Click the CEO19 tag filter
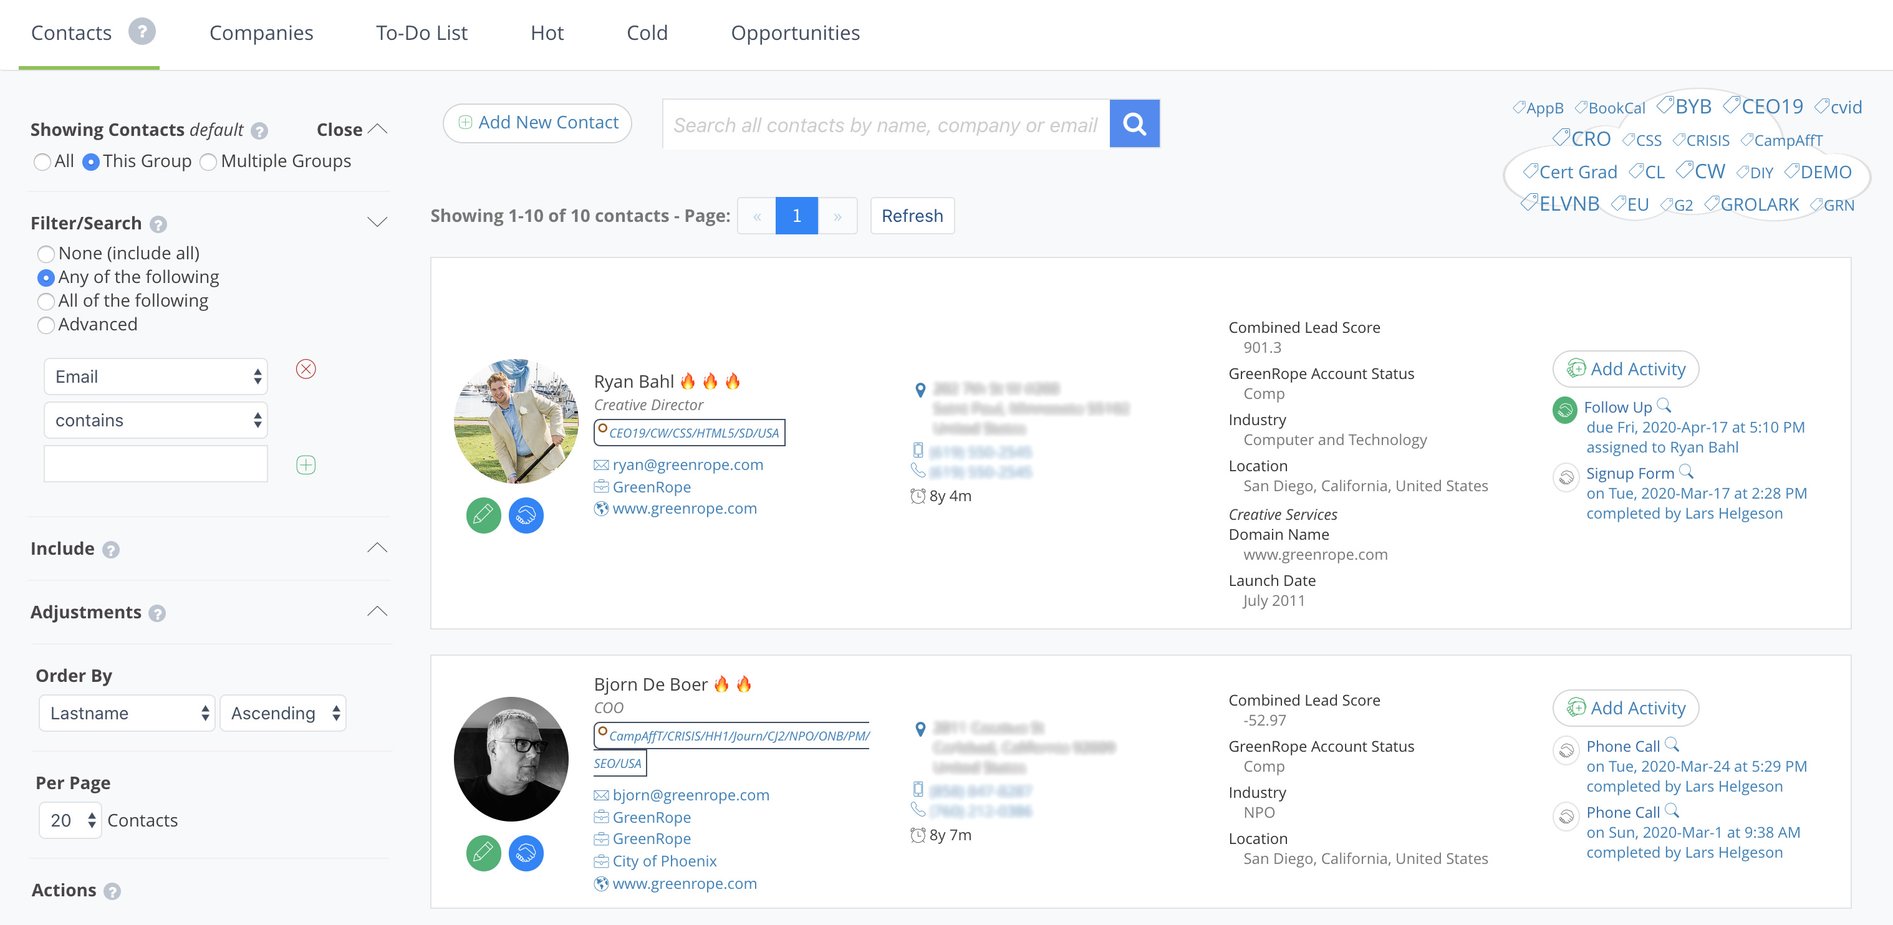The height and width of the screenshot is (925, 1893). [x=1768, y=107]
